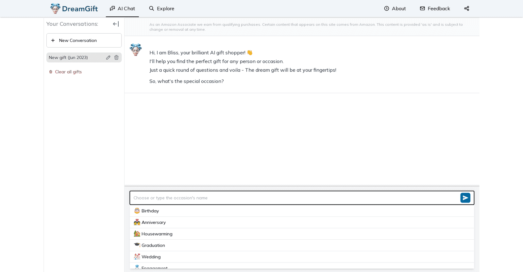Choose Birthday from occasion list
The image size is (523, 272).
[x=150, y=211]
